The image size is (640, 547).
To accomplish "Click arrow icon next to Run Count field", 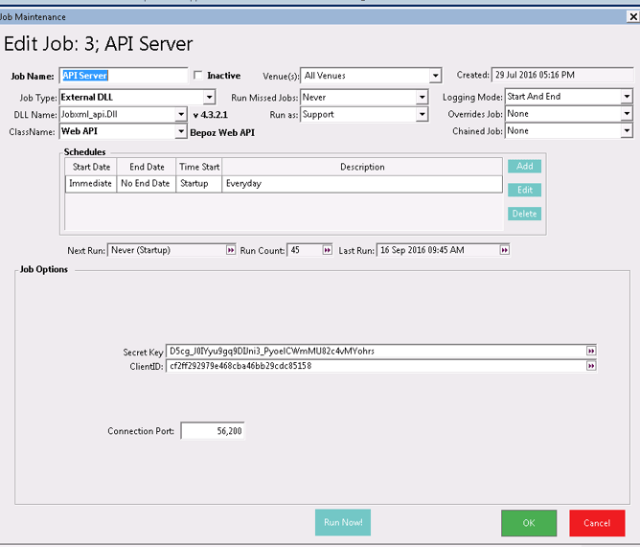I will [x=328, y=250].
